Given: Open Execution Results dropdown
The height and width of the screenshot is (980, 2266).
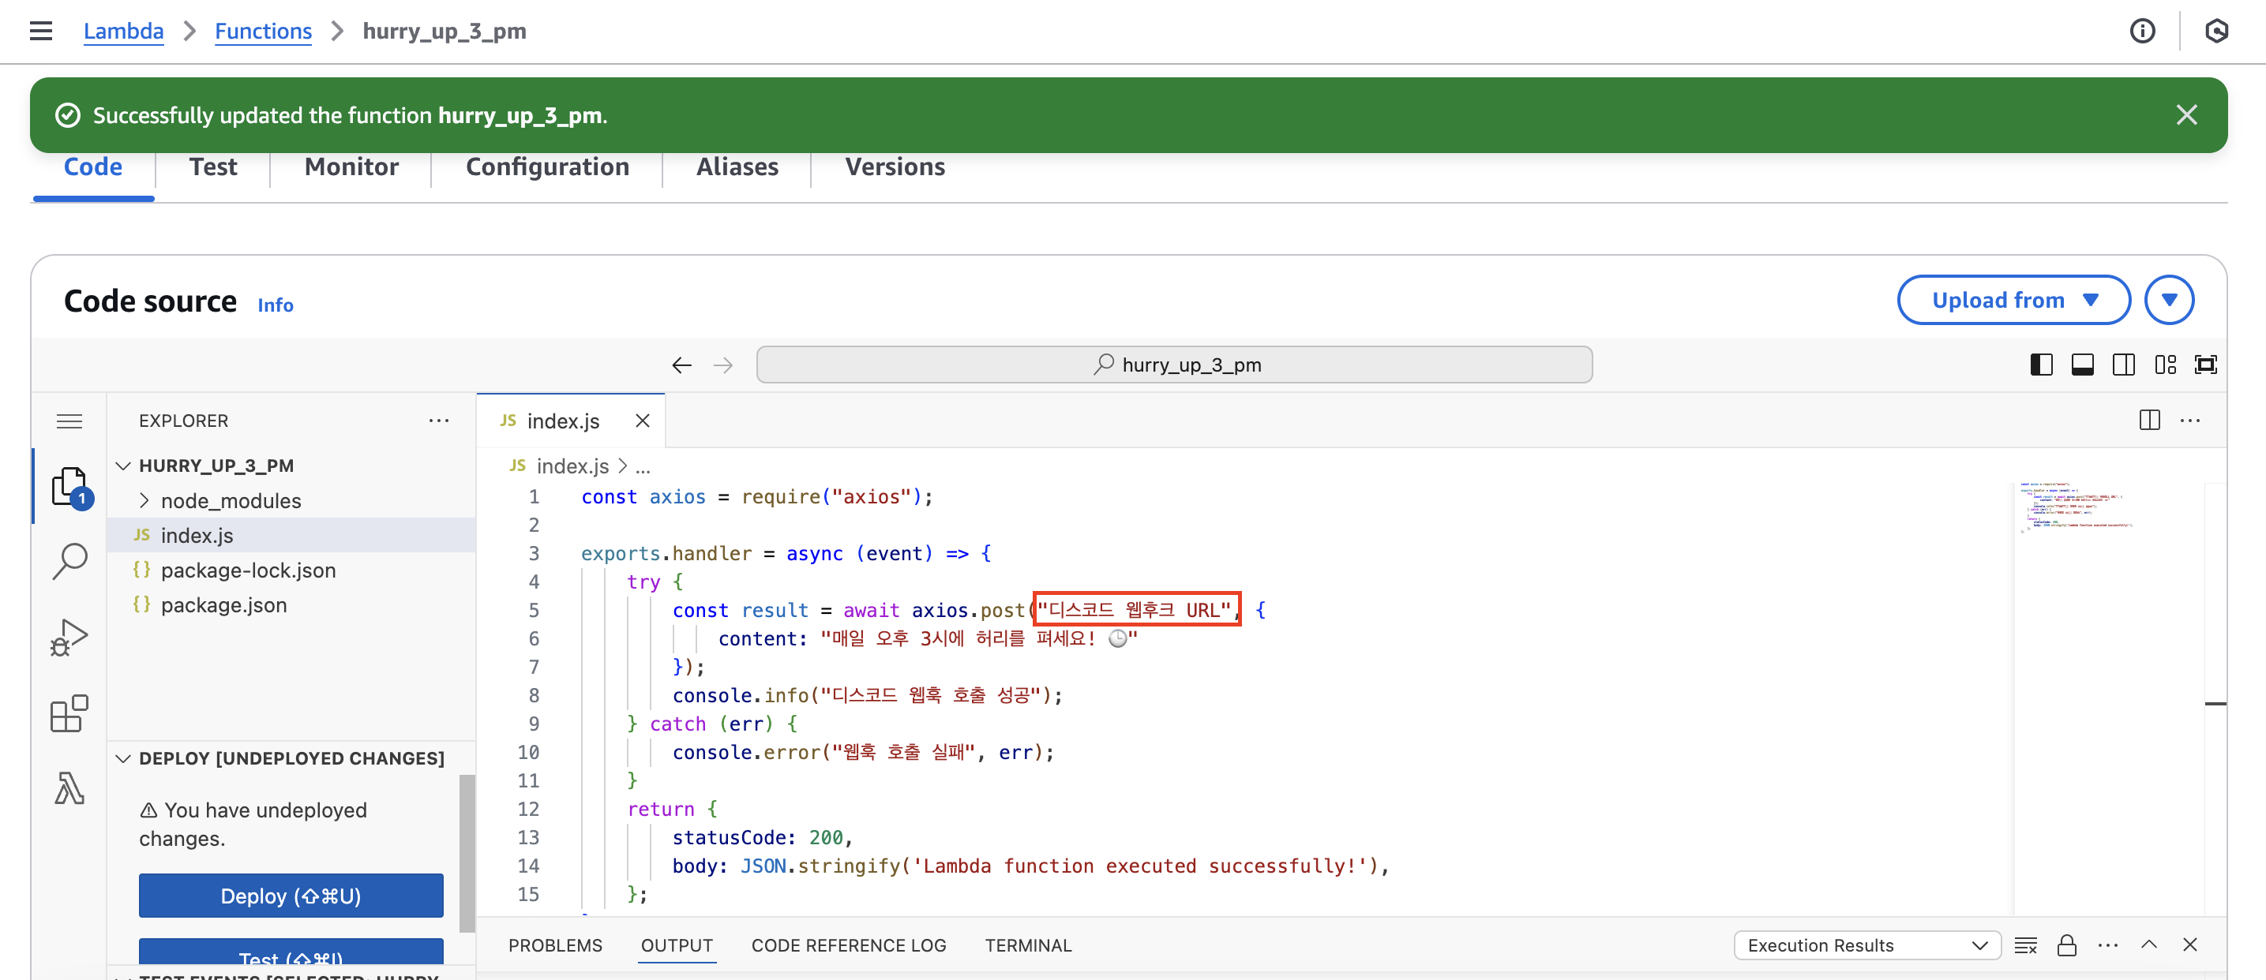Looking at the screenshot, I should pos(1866,944).
